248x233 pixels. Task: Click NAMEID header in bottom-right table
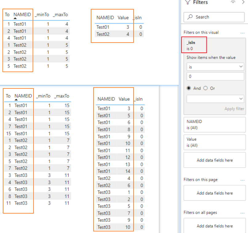coord(106,99)
